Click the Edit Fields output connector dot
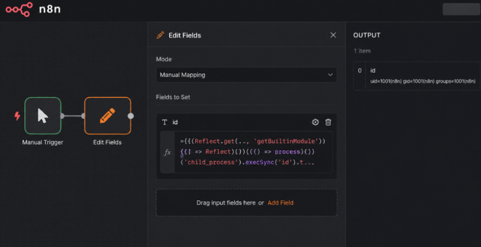The width and height of the screenshot is (481, 247). pyautogui.click(x=130, y=116)
